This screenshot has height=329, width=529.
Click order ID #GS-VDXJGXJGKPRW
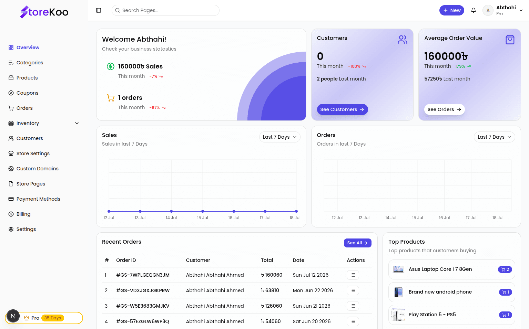coord(143,290)
